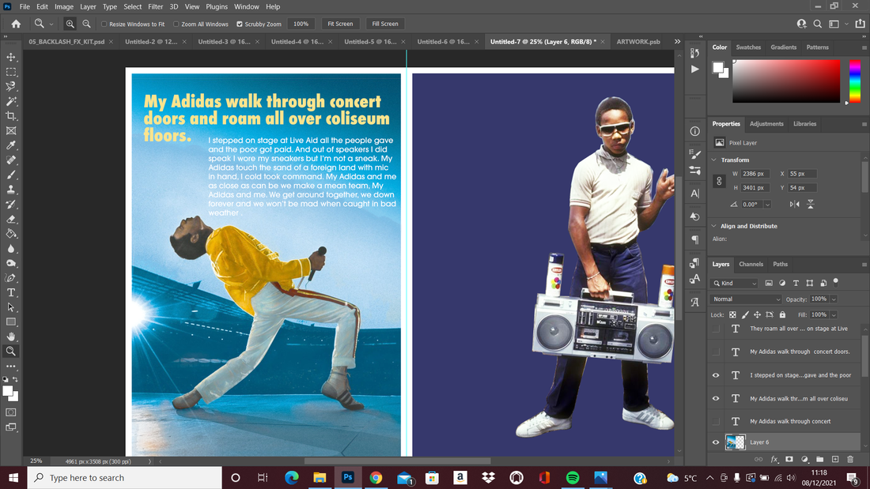Image resolution: width=870 pixels, height=489 pixels.
Task: Click the Fill Screen button
Action: 385,24
